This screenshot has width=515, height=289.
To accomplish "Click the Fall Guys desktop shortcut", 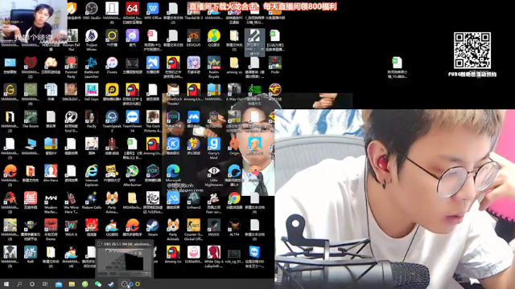I will click(92, 92).
